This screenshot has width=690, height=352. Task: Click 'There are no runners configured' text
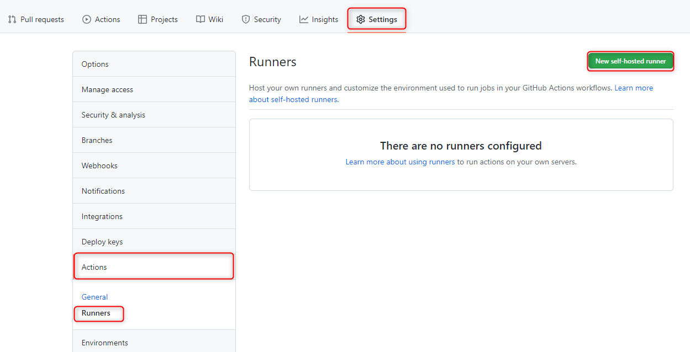(x=461, y=146)
